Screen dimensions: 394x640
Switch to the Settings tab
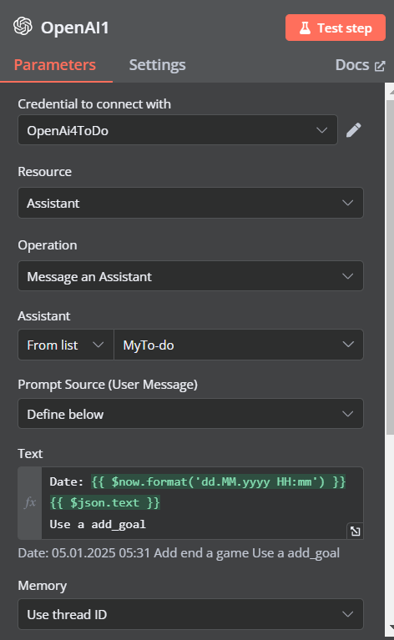(x=157, y=65)
